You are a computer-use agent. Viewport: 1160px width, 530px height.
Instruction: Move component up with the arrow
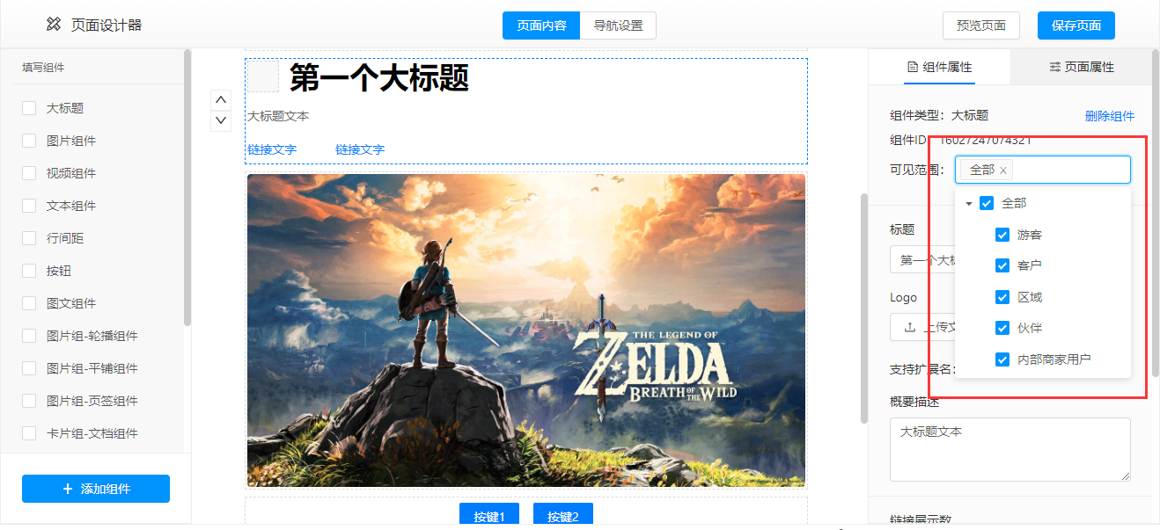pyautogui.click(x=221, y=99)
